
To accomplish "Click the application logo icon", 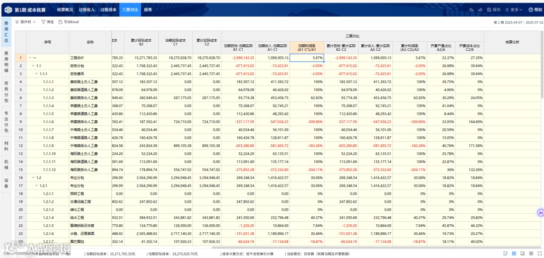I will click(8, 10).
